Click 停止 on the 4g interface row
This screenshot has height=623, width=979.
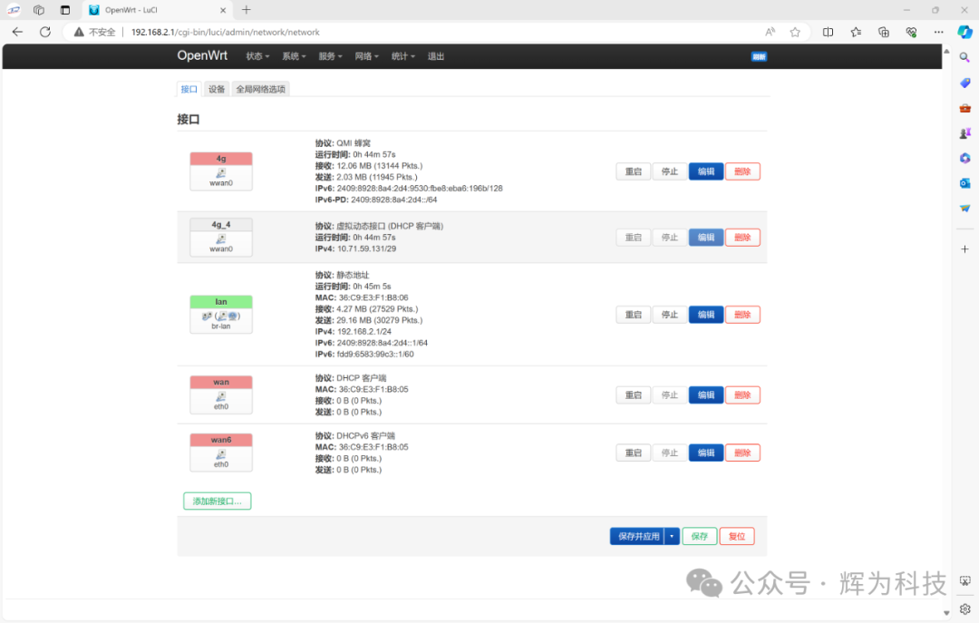point(669,170)
